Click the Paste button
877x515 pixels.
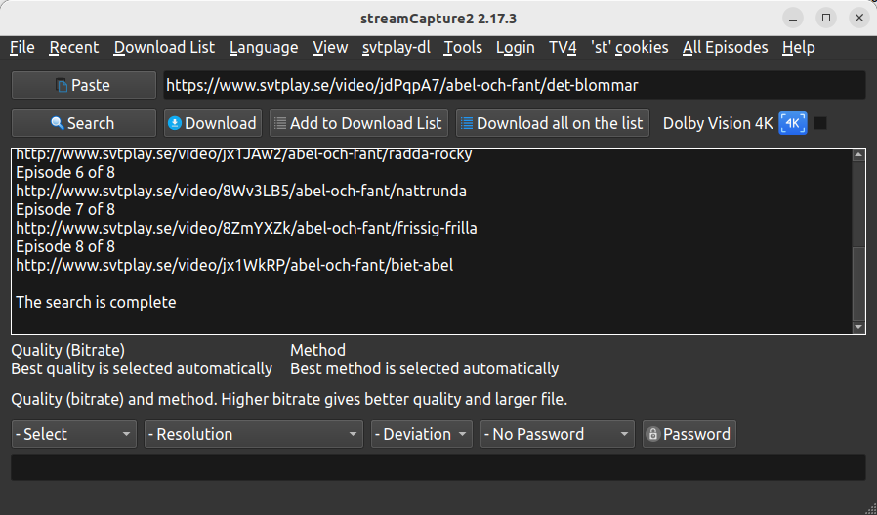84,85
